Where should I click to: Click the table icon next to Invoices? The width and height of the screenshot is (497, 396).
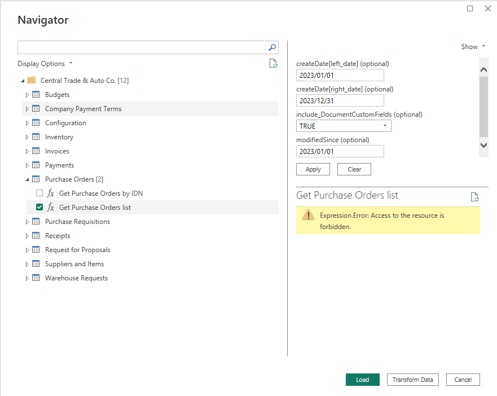click(36, 151)
